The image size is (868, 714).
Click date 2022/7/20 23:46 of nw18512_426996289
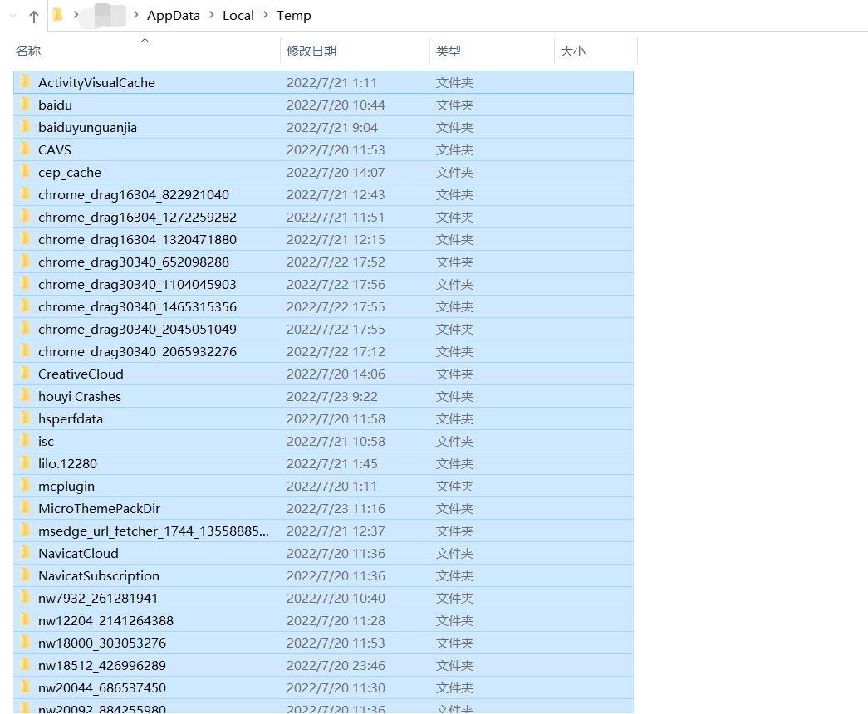pyautogui.click(x=336, y=666)
